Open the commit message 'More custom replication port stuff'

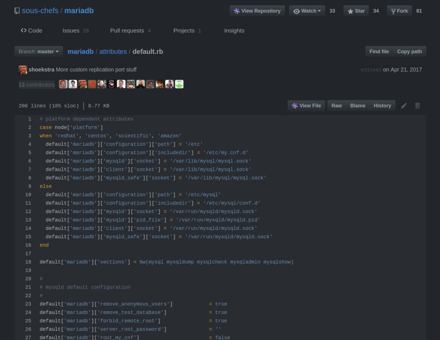coord(96,69)
